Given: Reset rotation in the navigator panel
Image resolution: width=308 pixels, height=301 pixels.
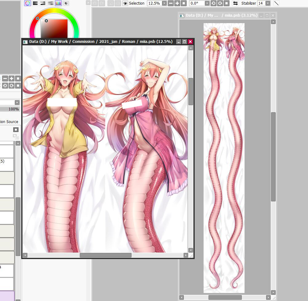Looking at the screenshot, I should click(18, 85).
